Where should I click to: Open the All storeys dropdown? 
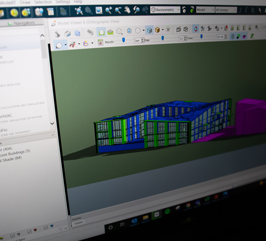click(226, 10)
